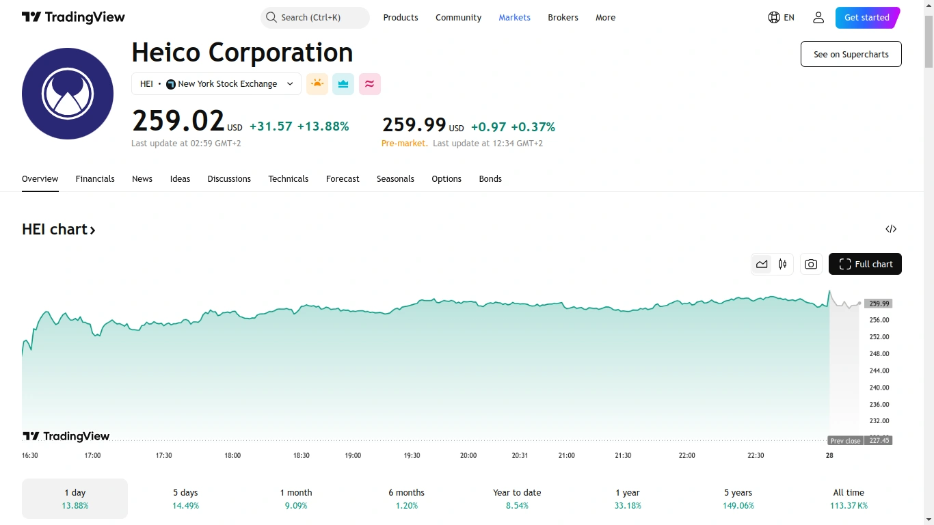Click inside the Search field
The width and height of the screenshot is (934, 525).
point(315,18)
